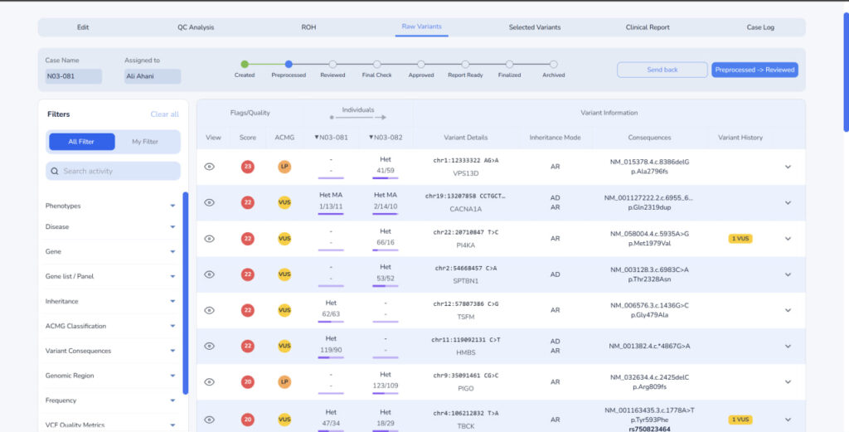Click score badge 20 for PIGO

tap(248, 382)
